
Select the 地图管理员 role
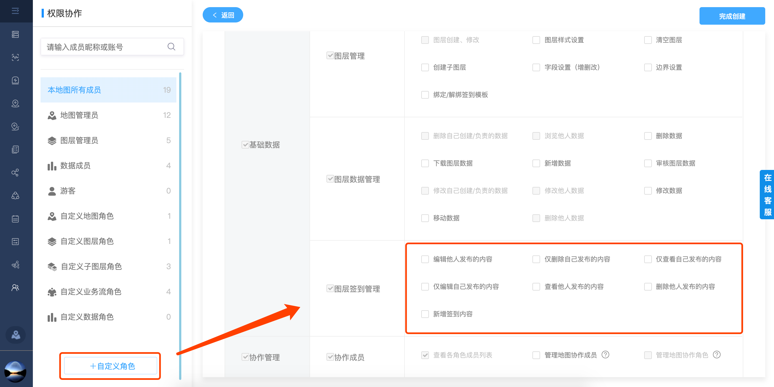[108, 115]
